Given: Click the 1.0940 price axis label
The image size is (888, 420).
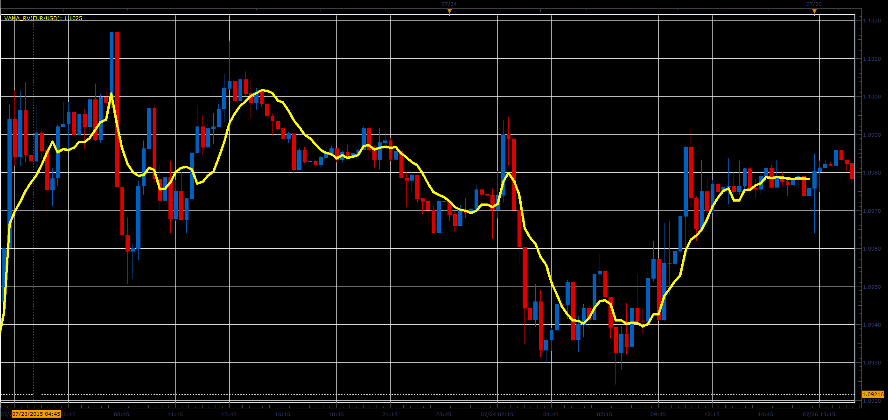Looking at the screenshot, I should (x=872, y=325).
